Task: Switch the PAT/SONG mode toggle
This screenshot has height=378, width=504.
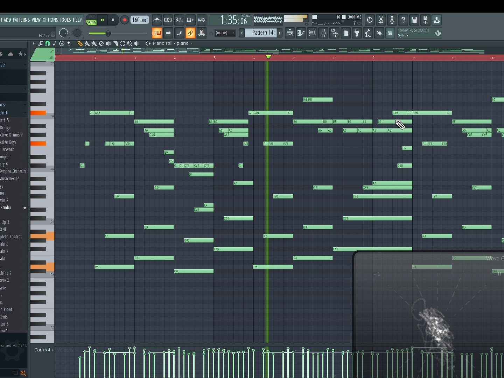Action: pos(91,20)
